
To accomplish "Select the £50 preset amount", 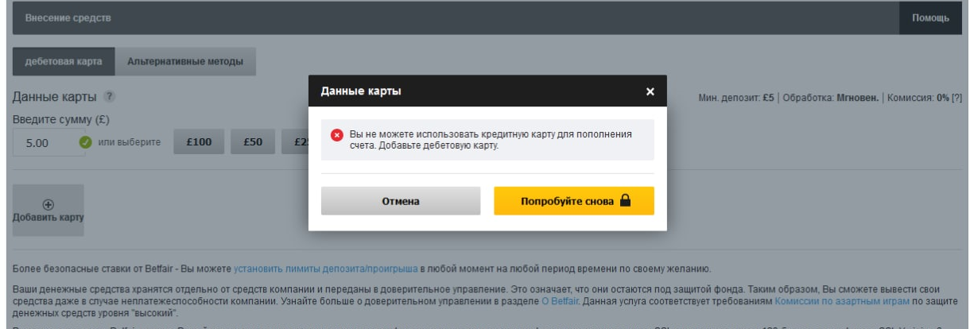I will click(253, 143).
